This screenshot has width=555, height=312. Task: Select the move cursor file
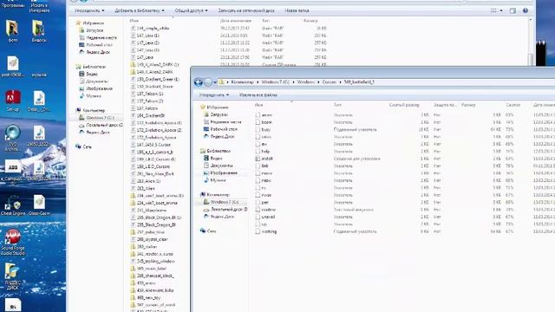[266, 173]
